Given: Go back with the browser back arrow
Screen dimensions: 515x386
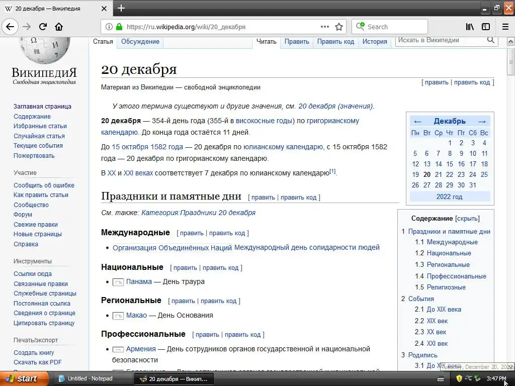Looking at the screenshot, I should point(10,27).
